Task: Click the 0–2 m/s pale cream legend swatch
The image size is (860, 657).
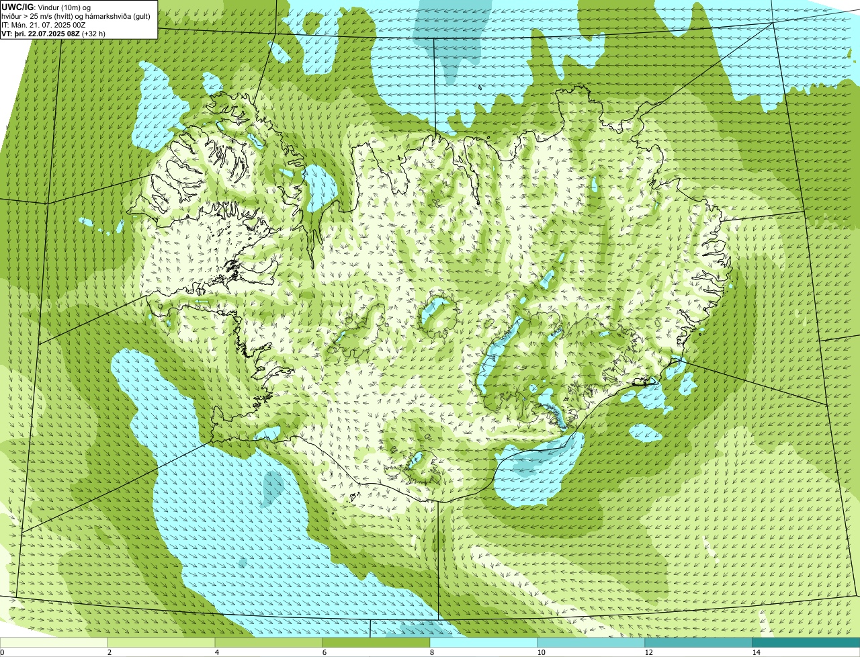Action: (54, 642)
